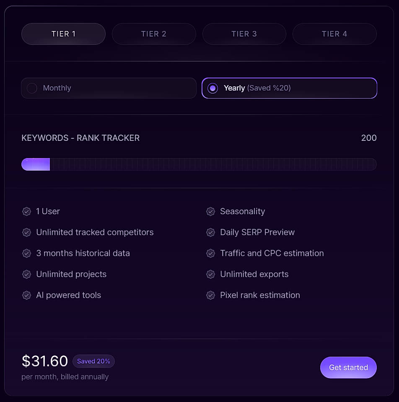399x402 pixels.
Task: Select the Monthly billing option
Action: click(x=109, y=88)
